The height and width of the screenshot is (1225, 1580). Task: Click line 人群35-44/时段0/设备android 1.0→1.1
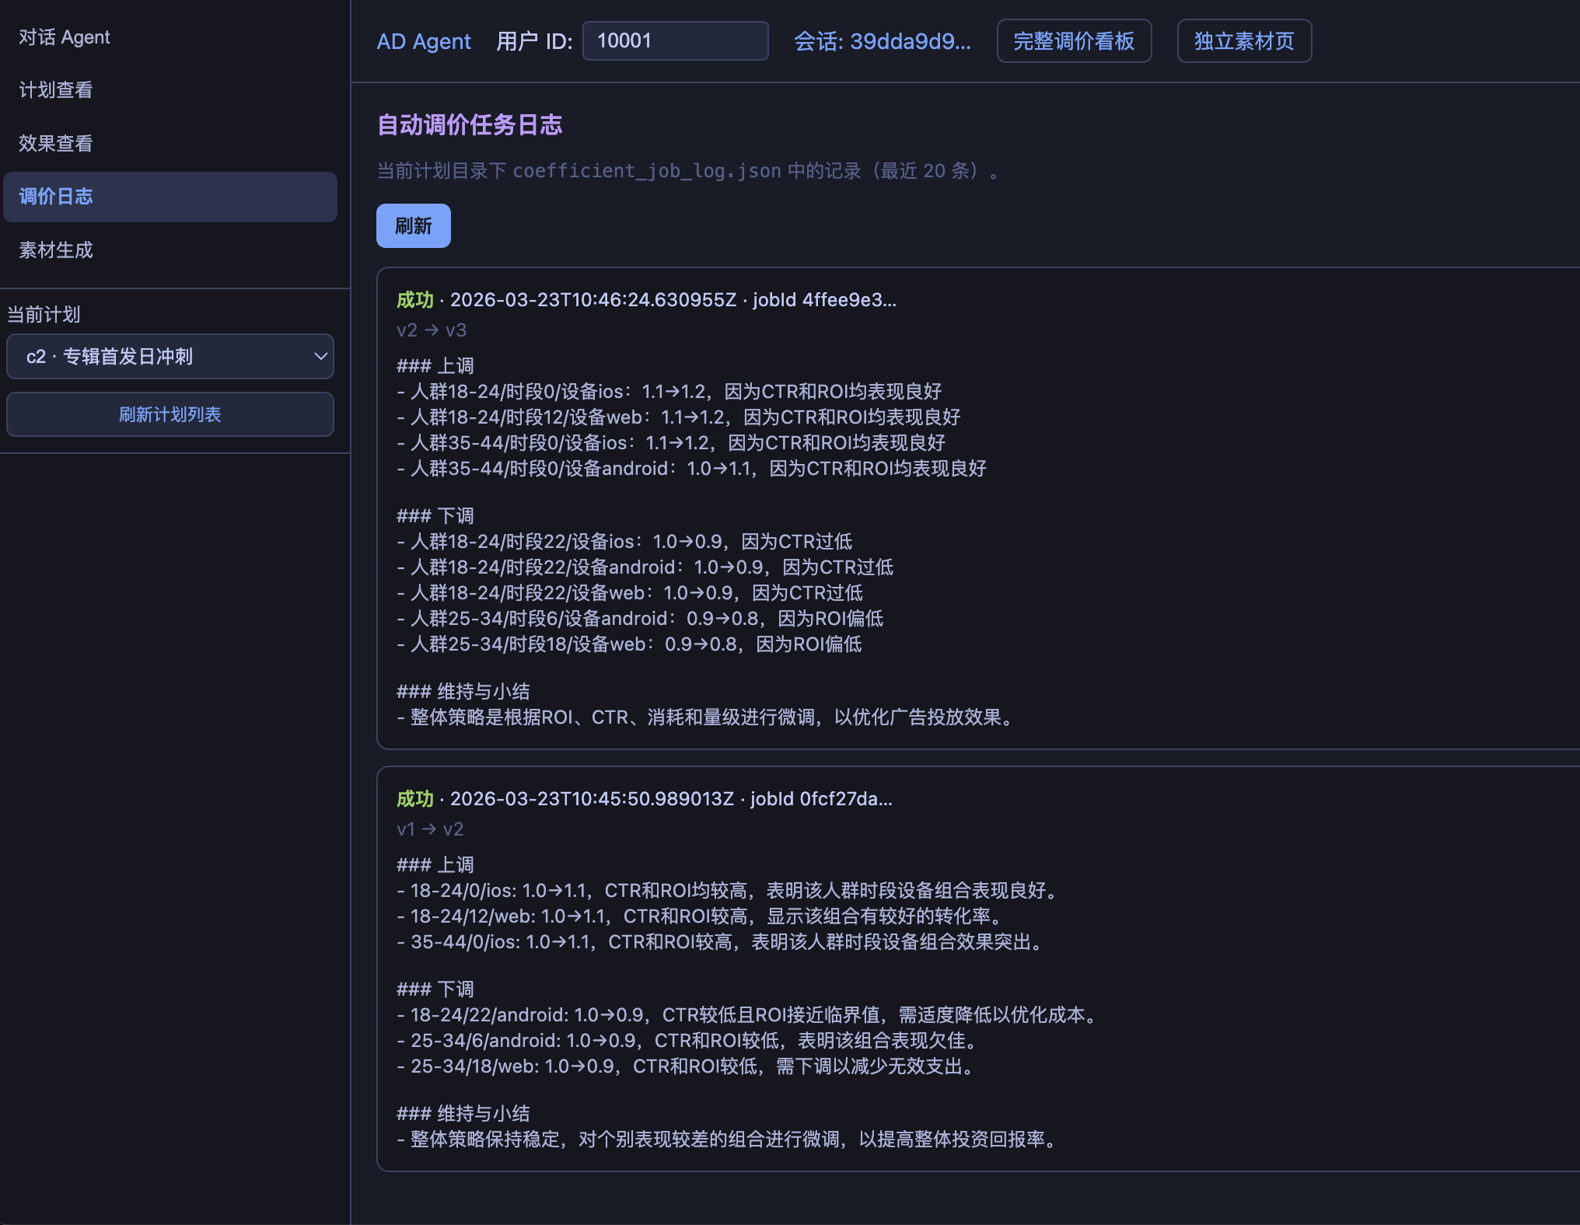691,469
